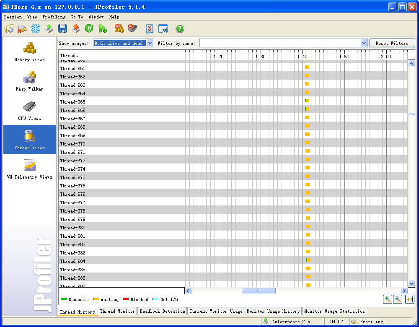Select the Thread-661 row
Viewport: 419px width, 327px height.
click(233, 67)
